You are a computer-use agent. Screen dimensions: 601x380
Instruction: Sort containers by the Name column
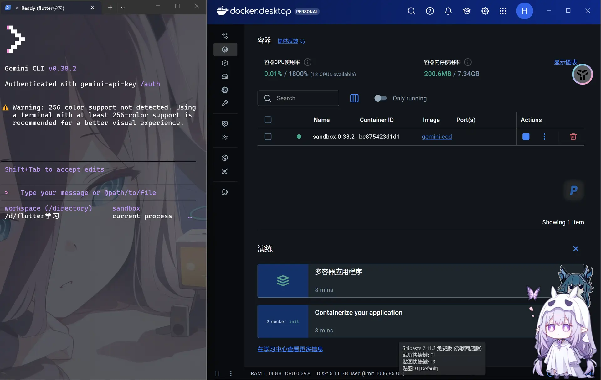[321, 120]
